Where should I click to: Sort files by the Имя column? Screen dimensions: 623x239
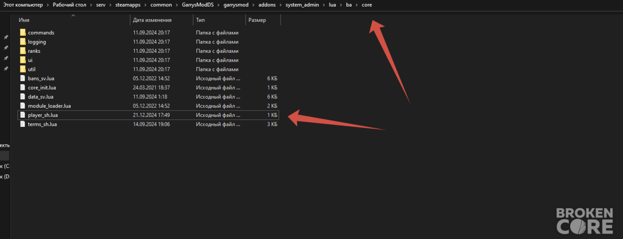24,20
